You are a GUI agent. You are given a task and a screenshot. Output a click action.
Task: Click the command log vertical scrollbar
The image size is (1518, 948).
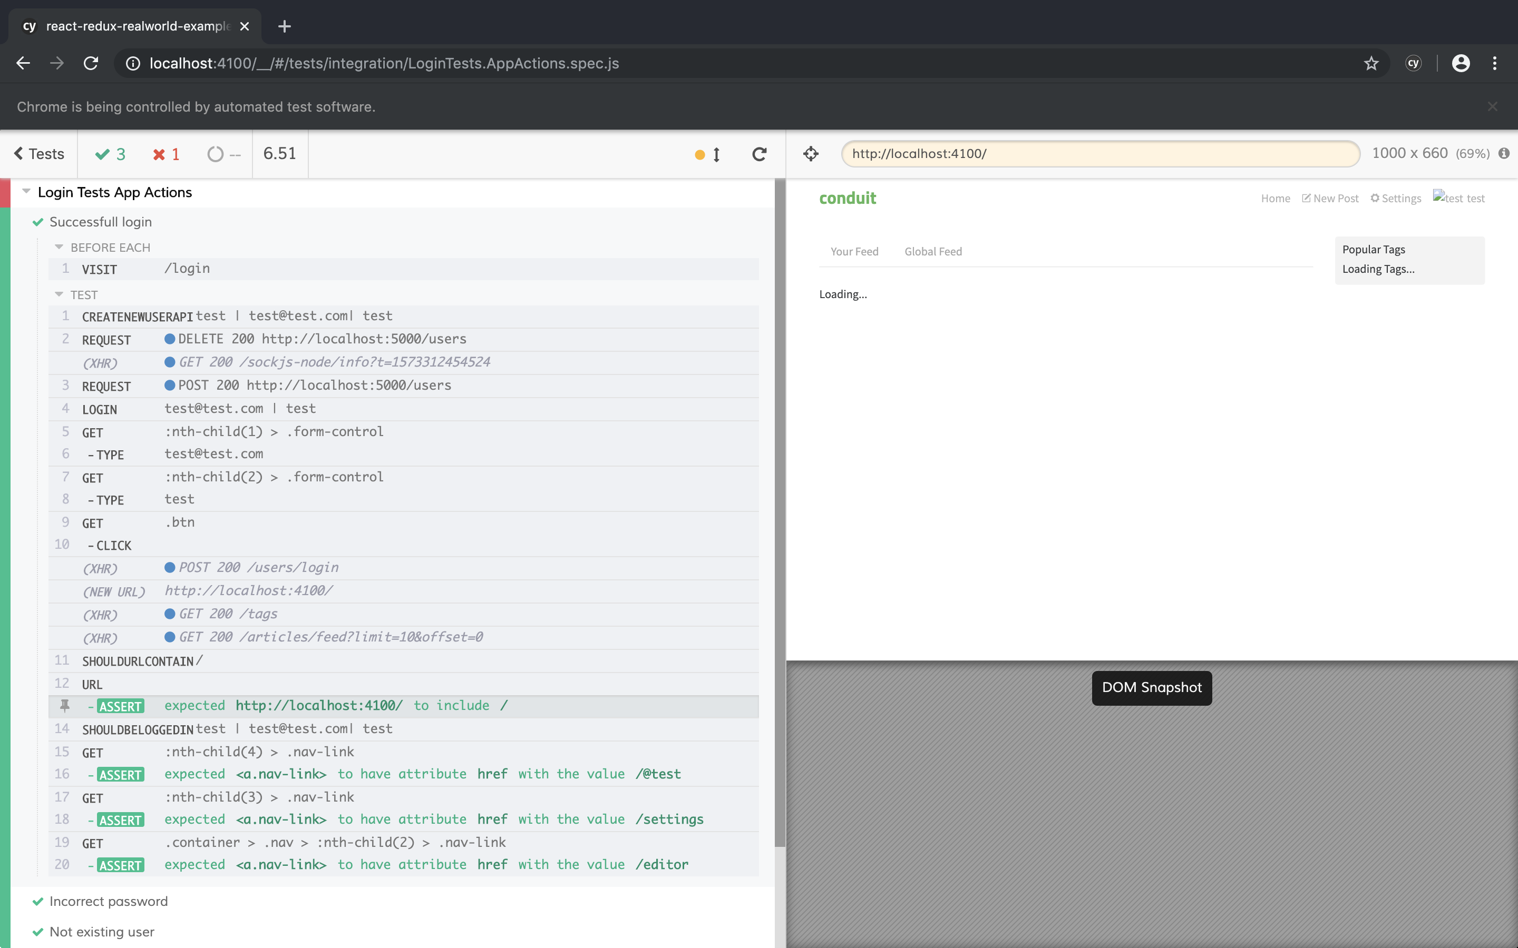[780, 501]
